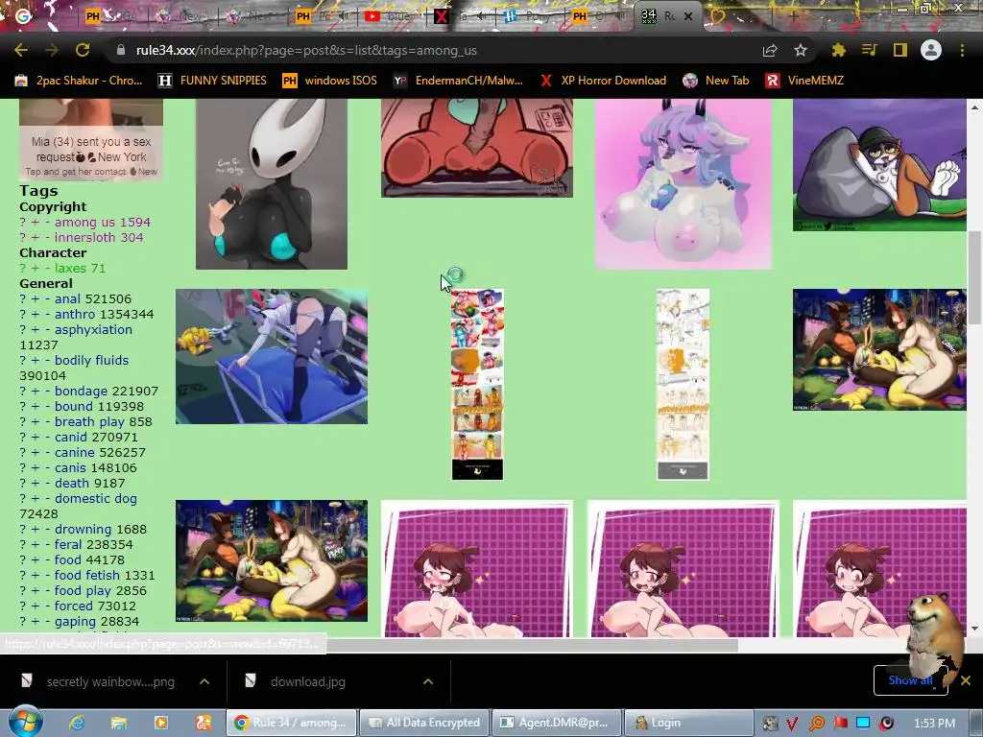Open a new tab with plus button
983x737 pixels.
point(794,16)
